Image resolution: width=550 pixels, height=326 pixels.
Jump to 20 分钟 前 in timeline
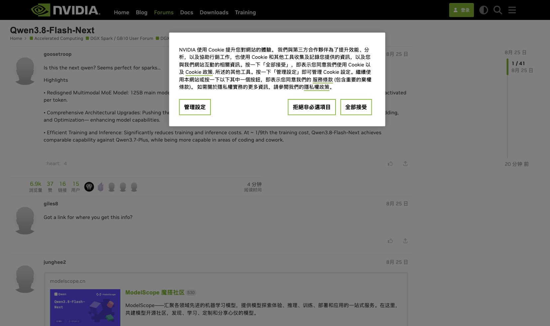(517, 164)
